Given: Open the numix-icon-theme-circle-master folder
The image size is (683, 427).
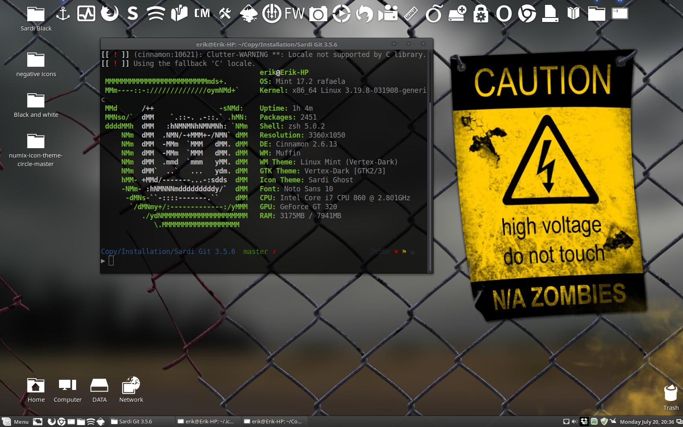Looking at the screenshot, I should pos(36,150).
